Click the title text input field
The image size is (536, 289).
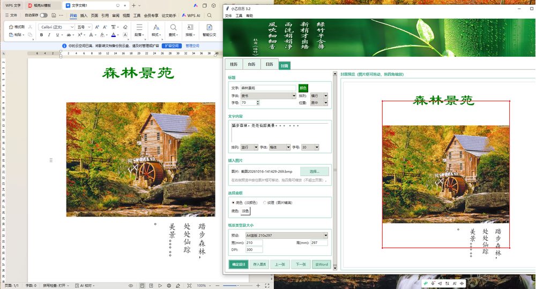pos(269,88)
